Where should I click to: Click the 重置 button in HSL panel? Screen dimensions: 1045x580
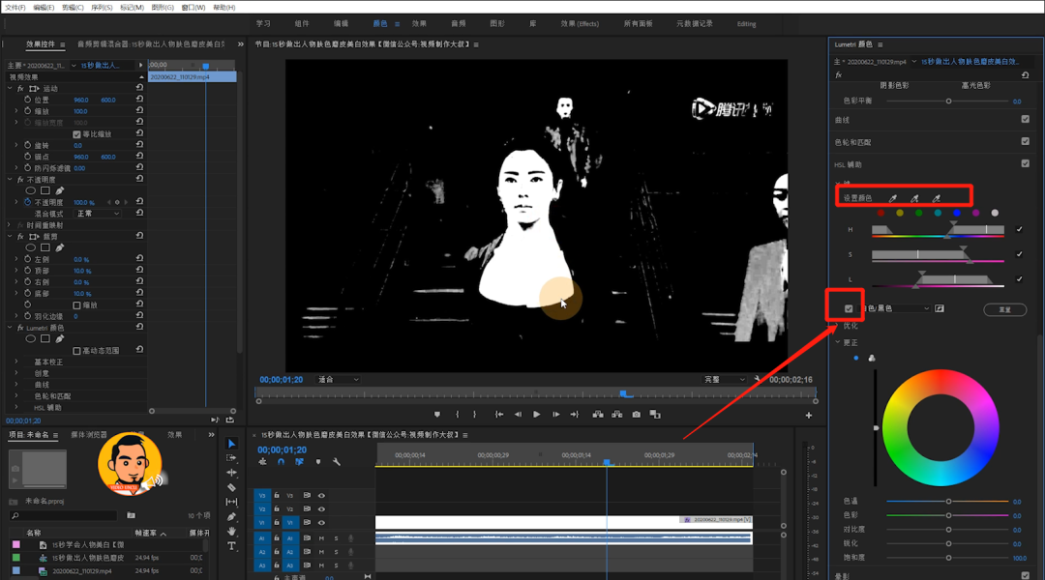coord(1004,309)
